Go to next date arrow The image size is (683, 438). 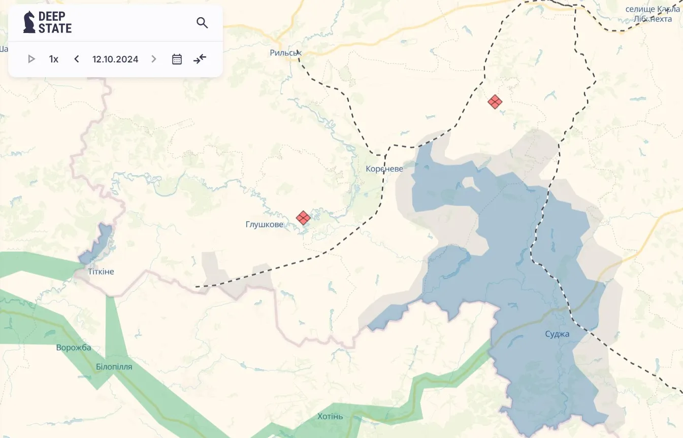(154, 59)
